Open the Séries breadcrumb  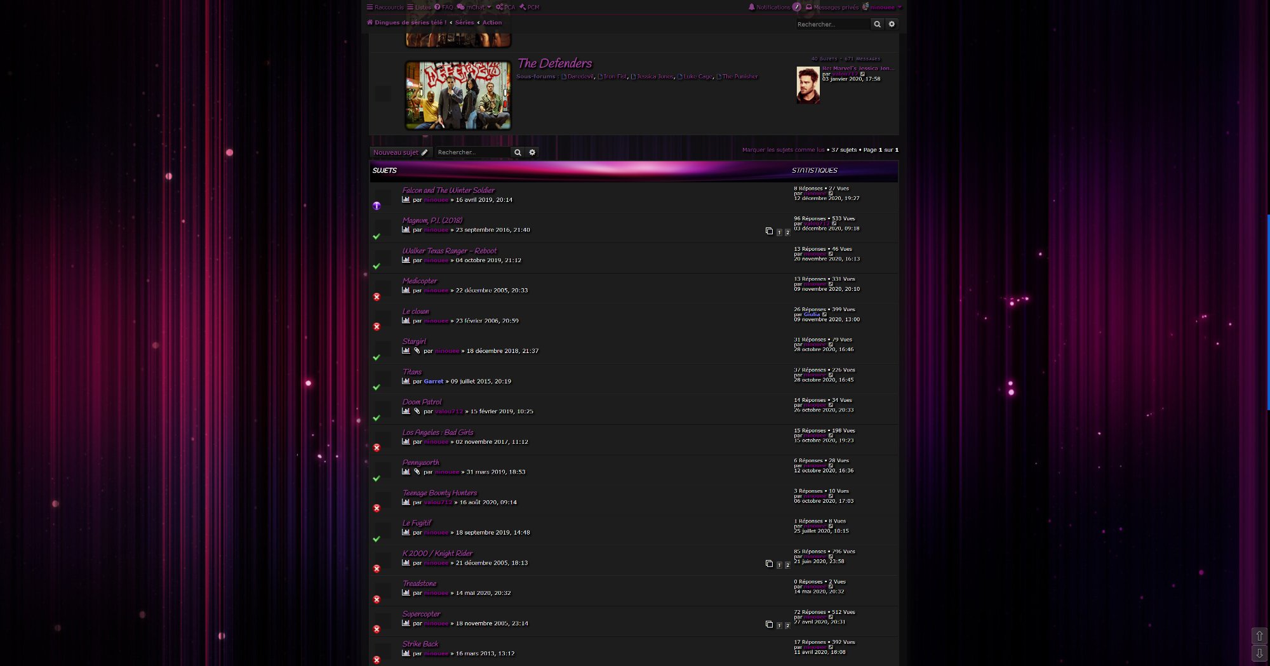464,22
